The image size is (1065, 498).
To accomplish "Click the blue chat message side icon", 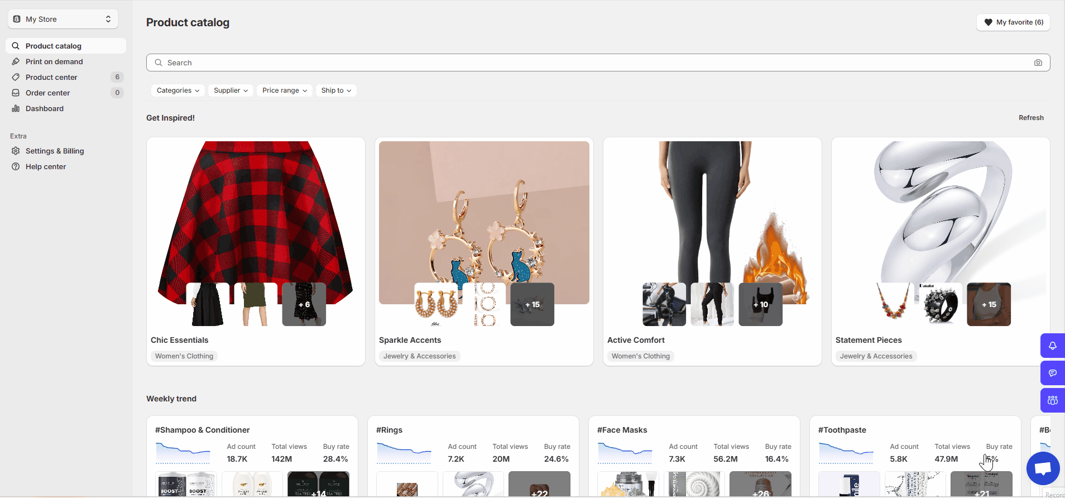I will point(1052,373).
